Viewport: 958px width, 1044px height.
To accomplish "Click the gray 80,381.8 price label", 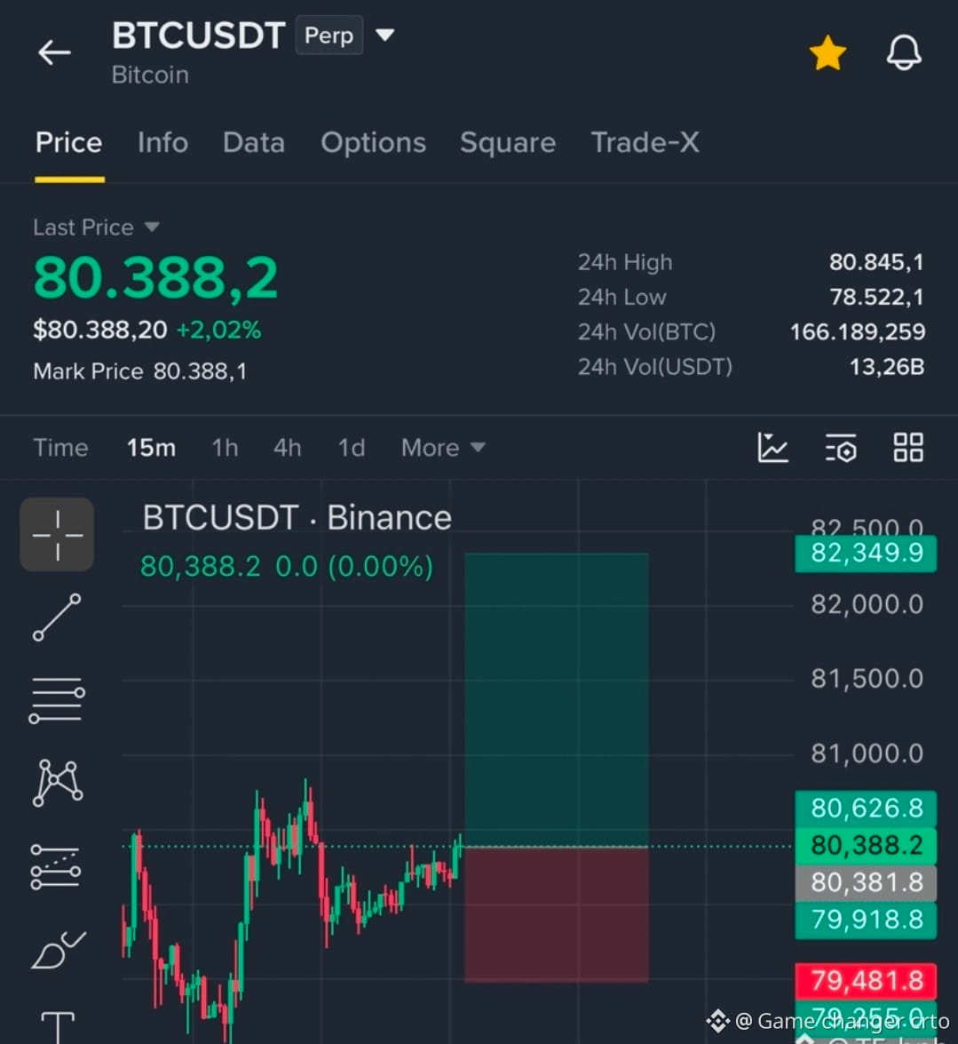I will (x=867, y=883).
